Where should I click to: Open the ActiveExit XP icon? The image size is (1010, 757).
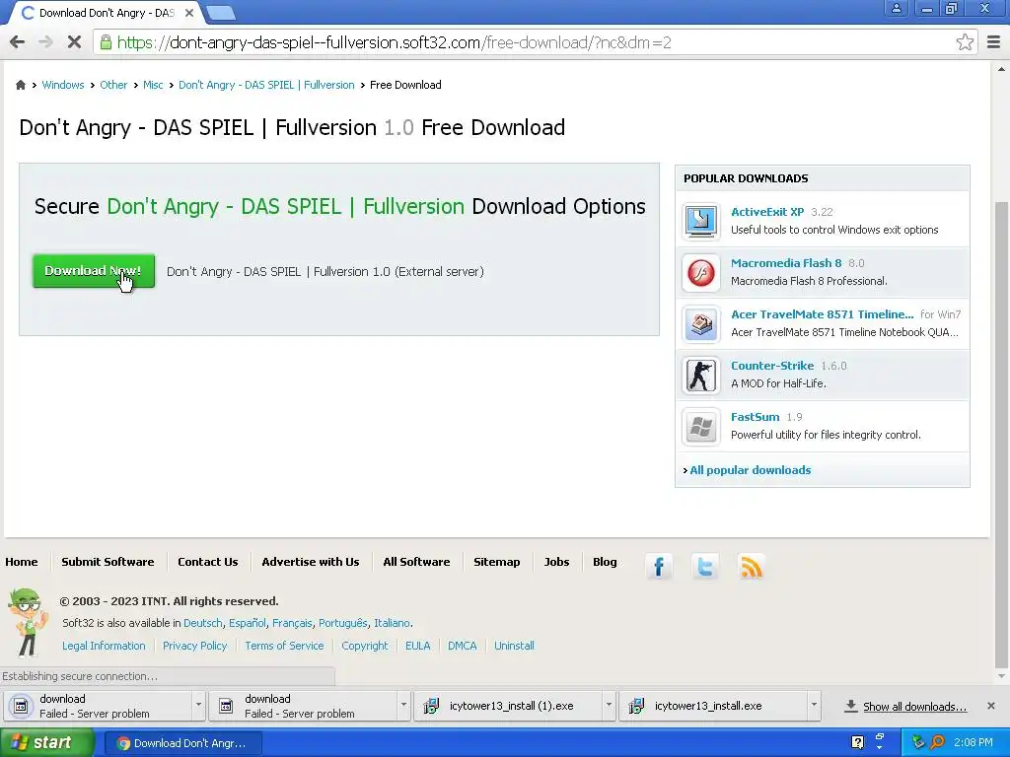[701, 220]
